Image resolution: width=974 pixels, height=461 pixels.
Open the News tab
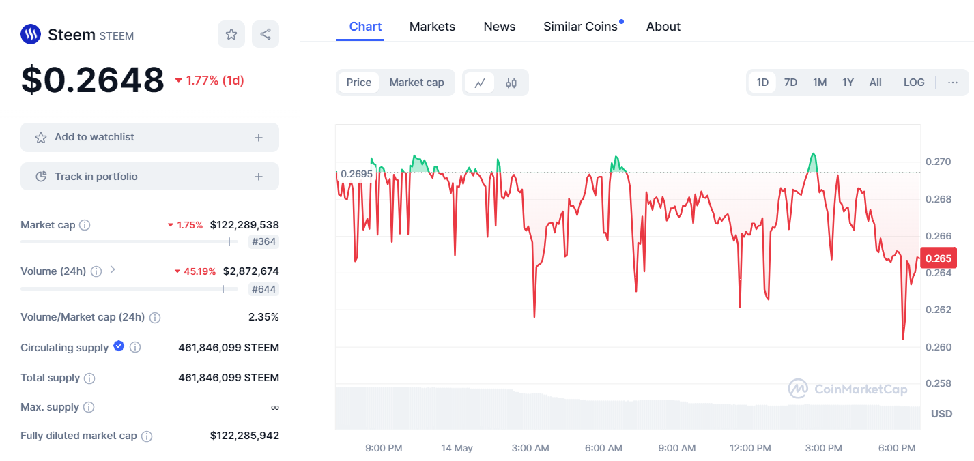tap(500, 27)
